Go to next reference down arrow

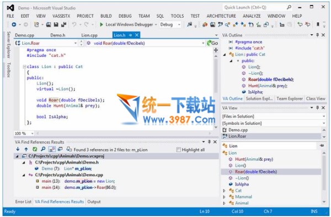pos(18,150)
